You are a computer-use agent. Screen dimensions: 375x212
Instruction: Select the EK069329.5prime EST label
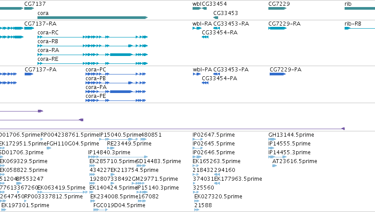click(x=23, y=161)
